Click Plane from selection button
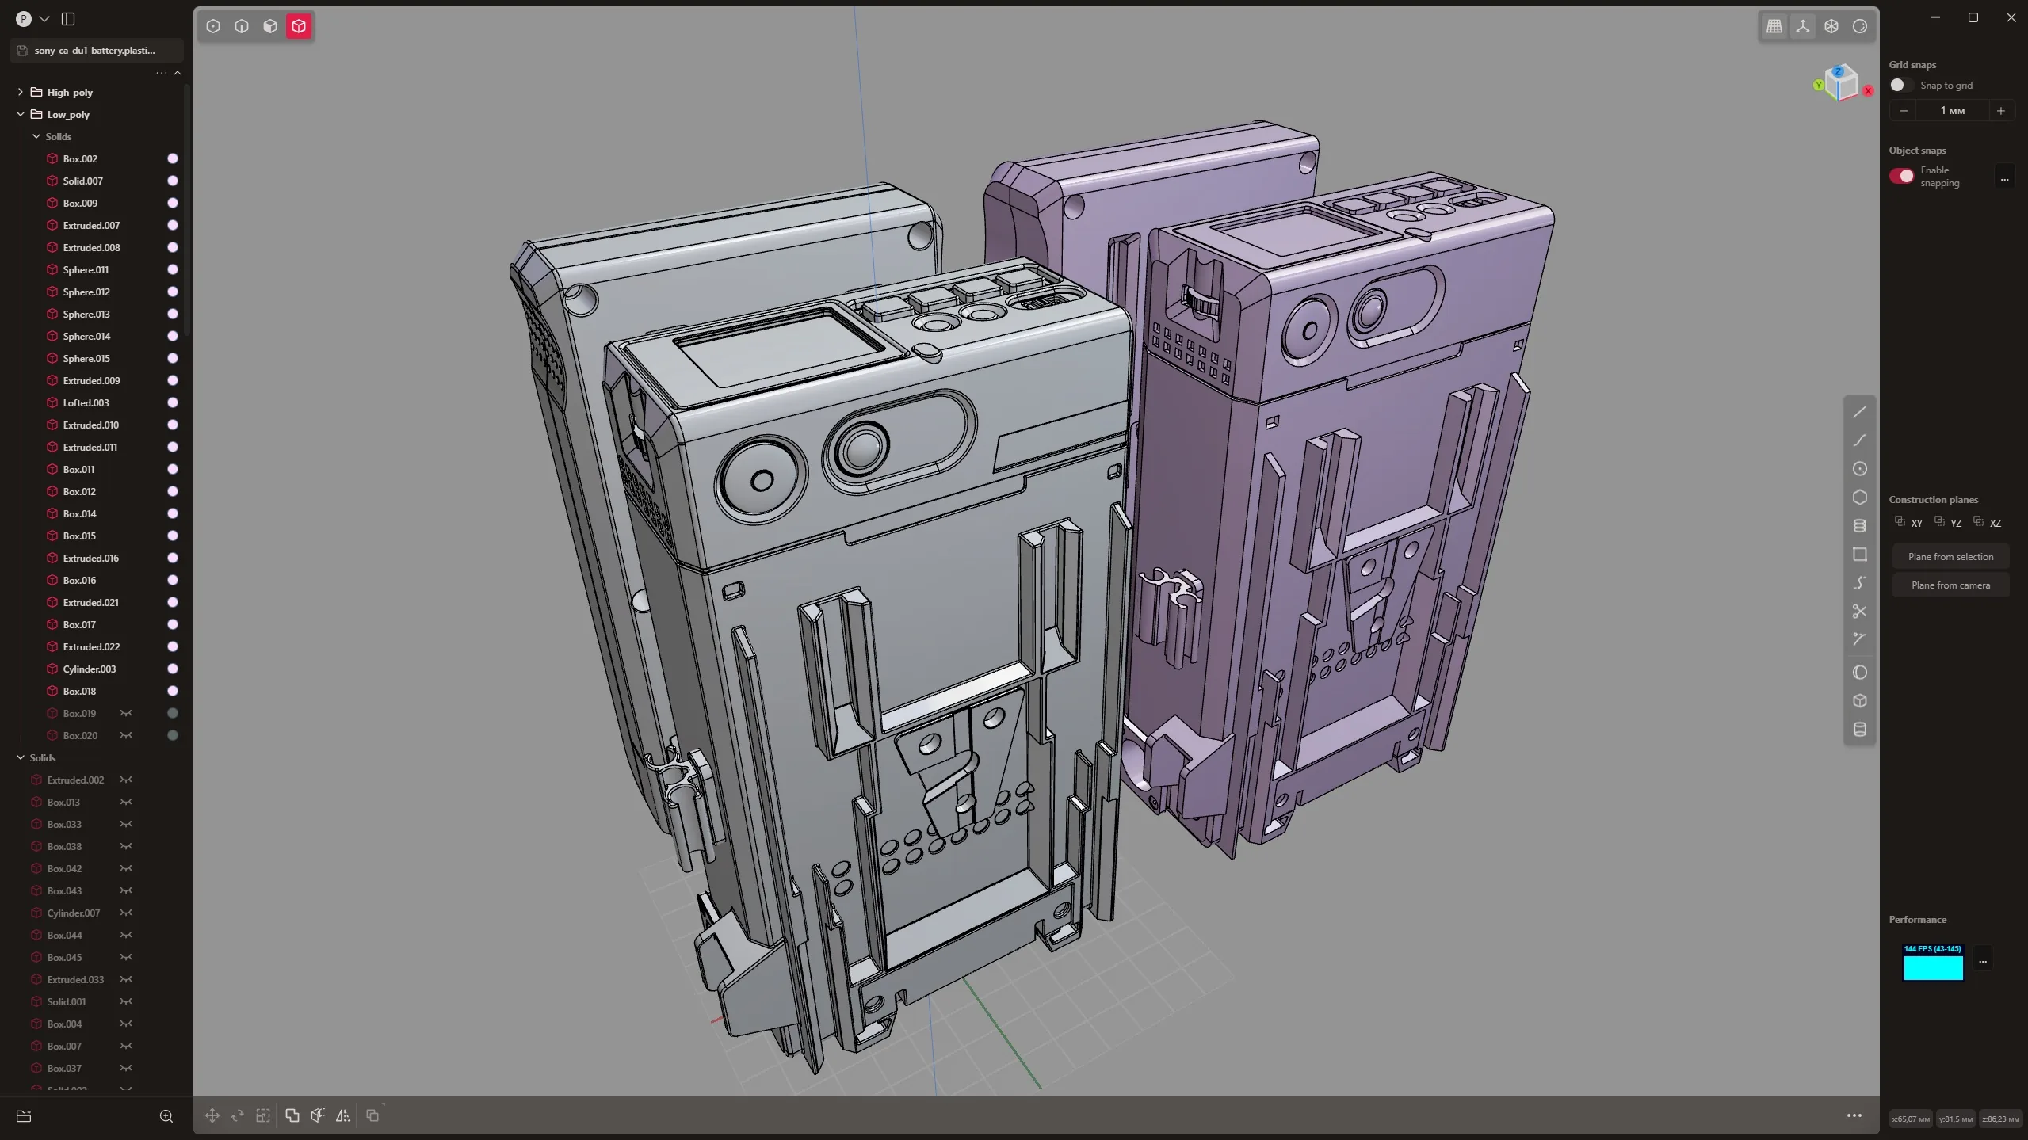This screenshot has height=1140, width=2028. [x=1950, y=557]
